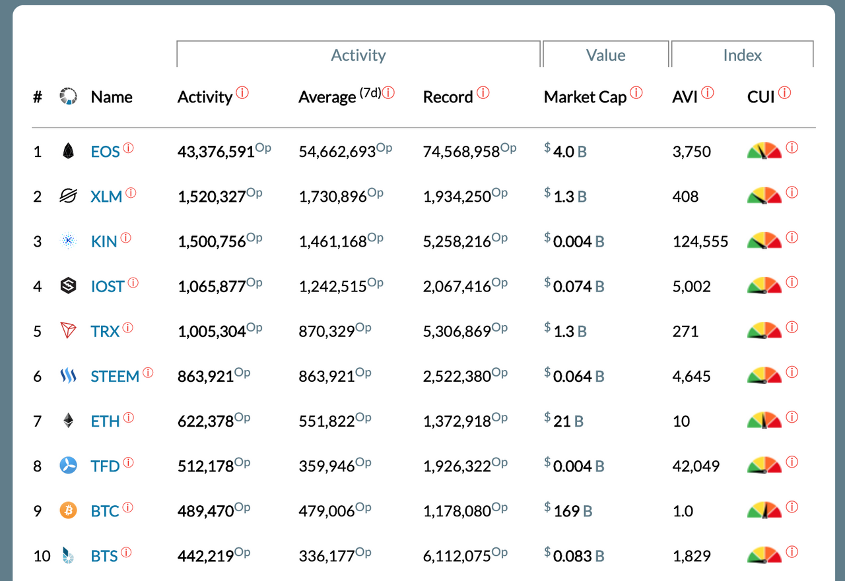The image size is (845, 581).
Task: Click the info icon beside TFD name
Action: tap(128, 462)
